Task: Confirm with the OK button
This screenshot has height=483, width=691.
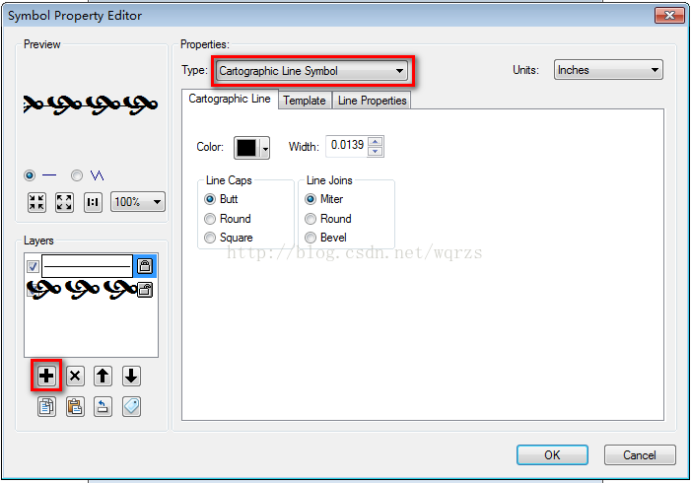Action: [x=552, y=454]
